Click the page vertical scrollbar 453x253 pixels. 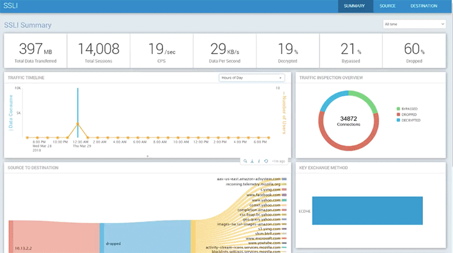coord(452,87)
